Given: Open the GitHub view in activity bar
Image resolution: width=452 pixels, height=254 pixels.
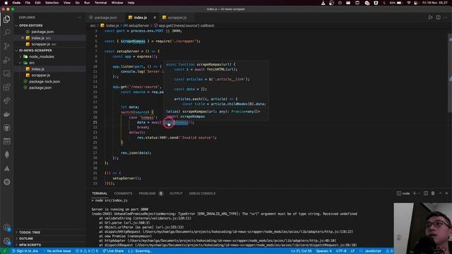Looking at the screenshot, I should click(6, 128).
